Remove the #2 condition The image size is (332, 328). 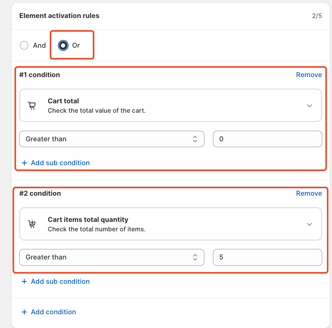(x=309, y=193)
